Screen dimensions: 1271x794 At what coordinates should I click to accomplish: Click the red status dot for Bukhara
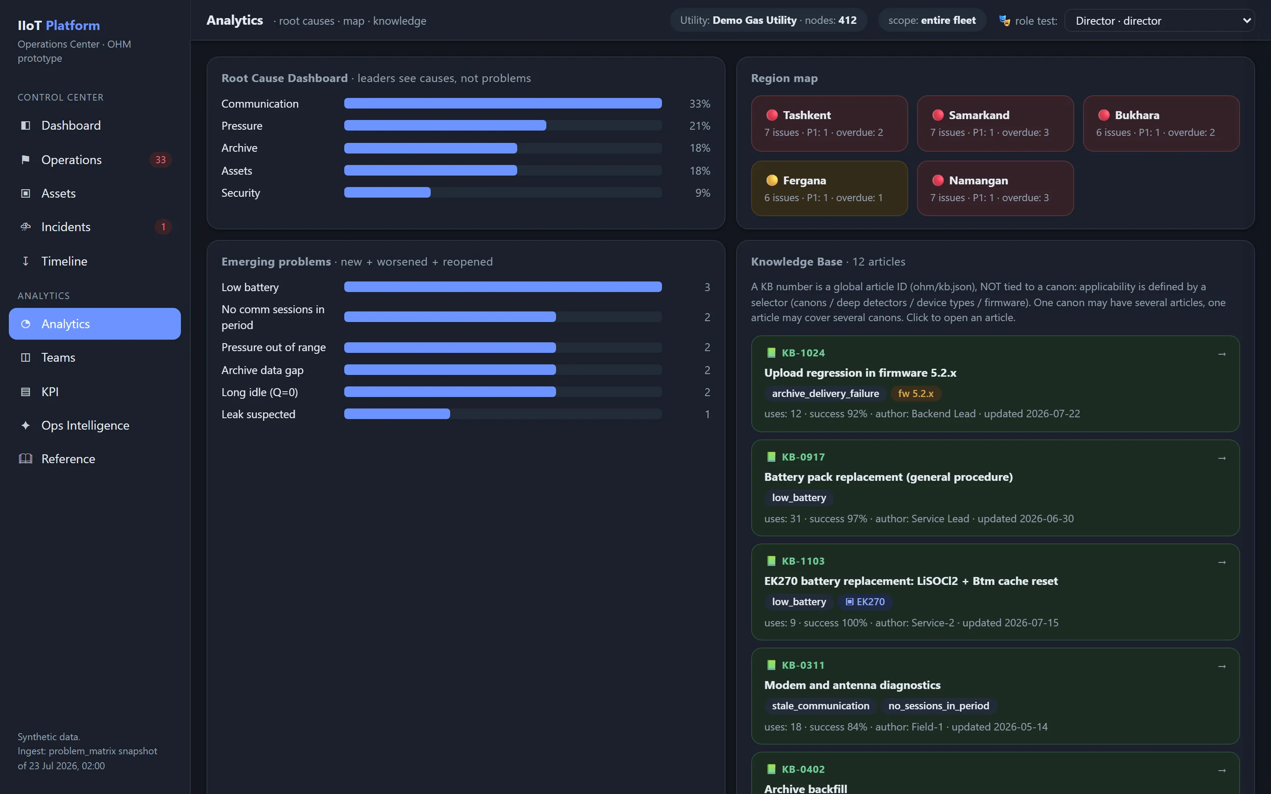(1103, 115)
